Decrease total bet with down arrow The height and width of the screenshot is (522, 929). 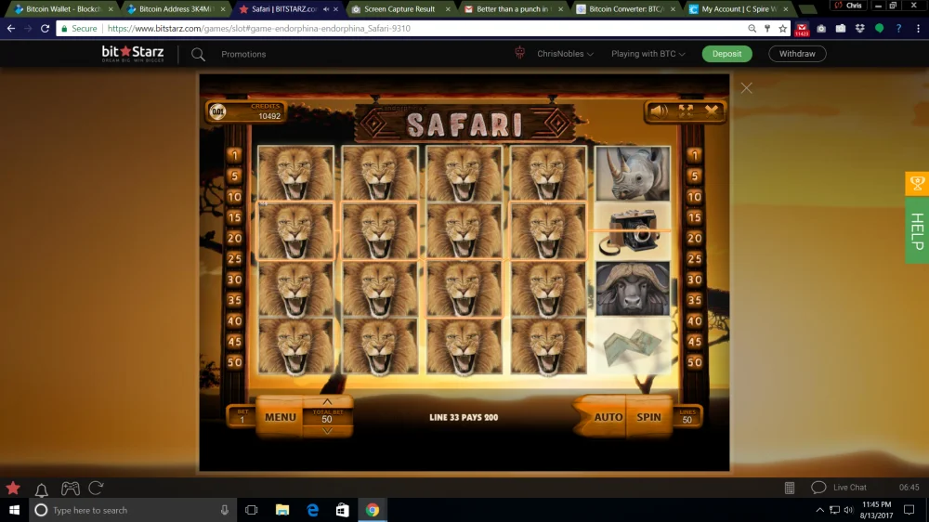coord(327,431)
